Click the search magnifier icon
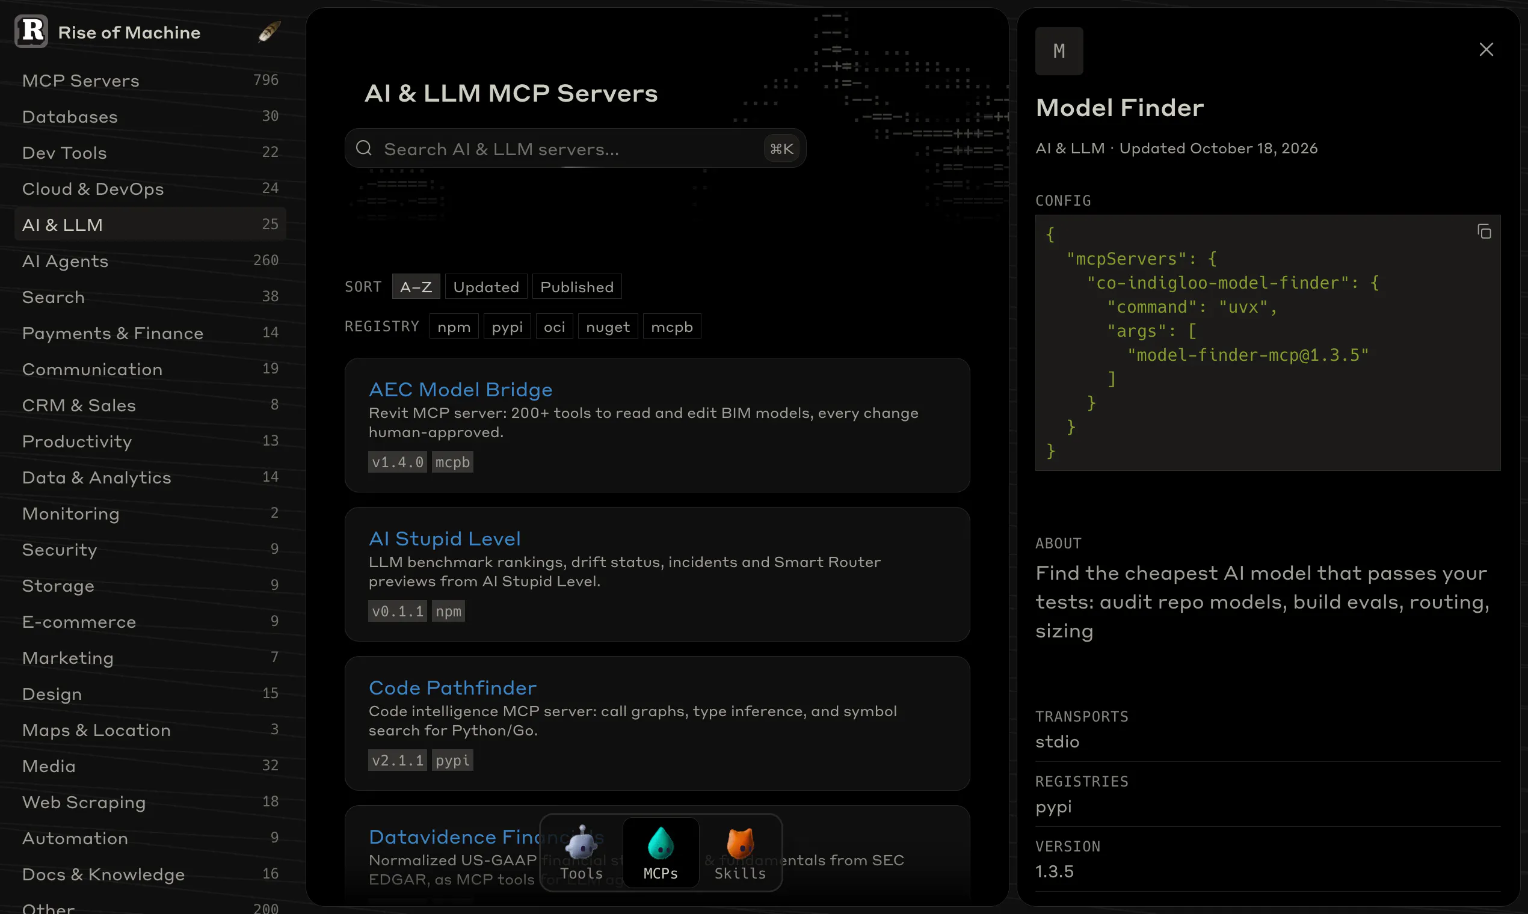This screenshot has height=914, width=1528. (364, 148)
